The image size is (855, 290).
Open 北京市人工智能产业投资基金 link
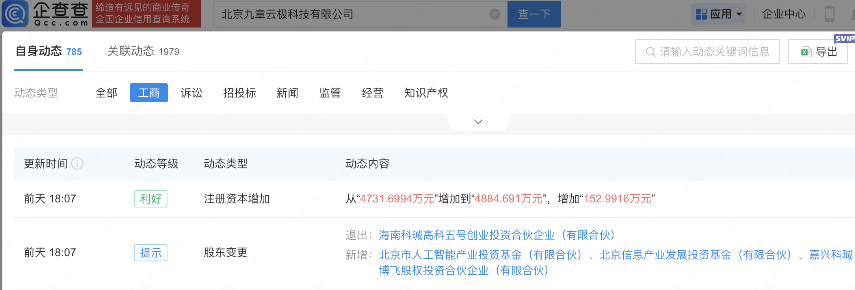click(x=480, y=255)
